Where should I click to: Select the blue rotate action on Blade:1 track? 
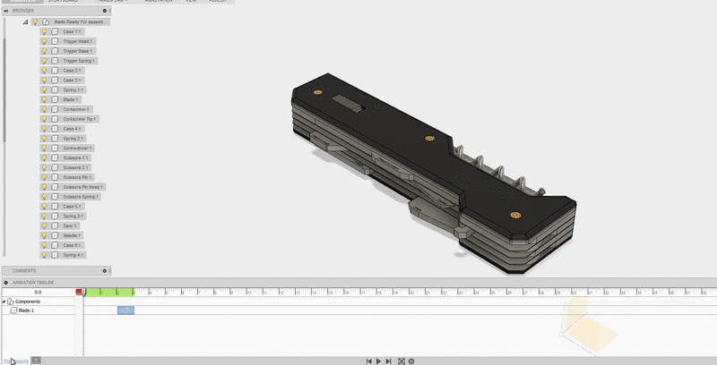click(x=125, y=310)
